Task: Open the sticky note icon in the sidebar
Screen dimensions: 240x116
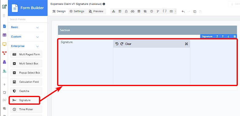Action: point(4,92)
